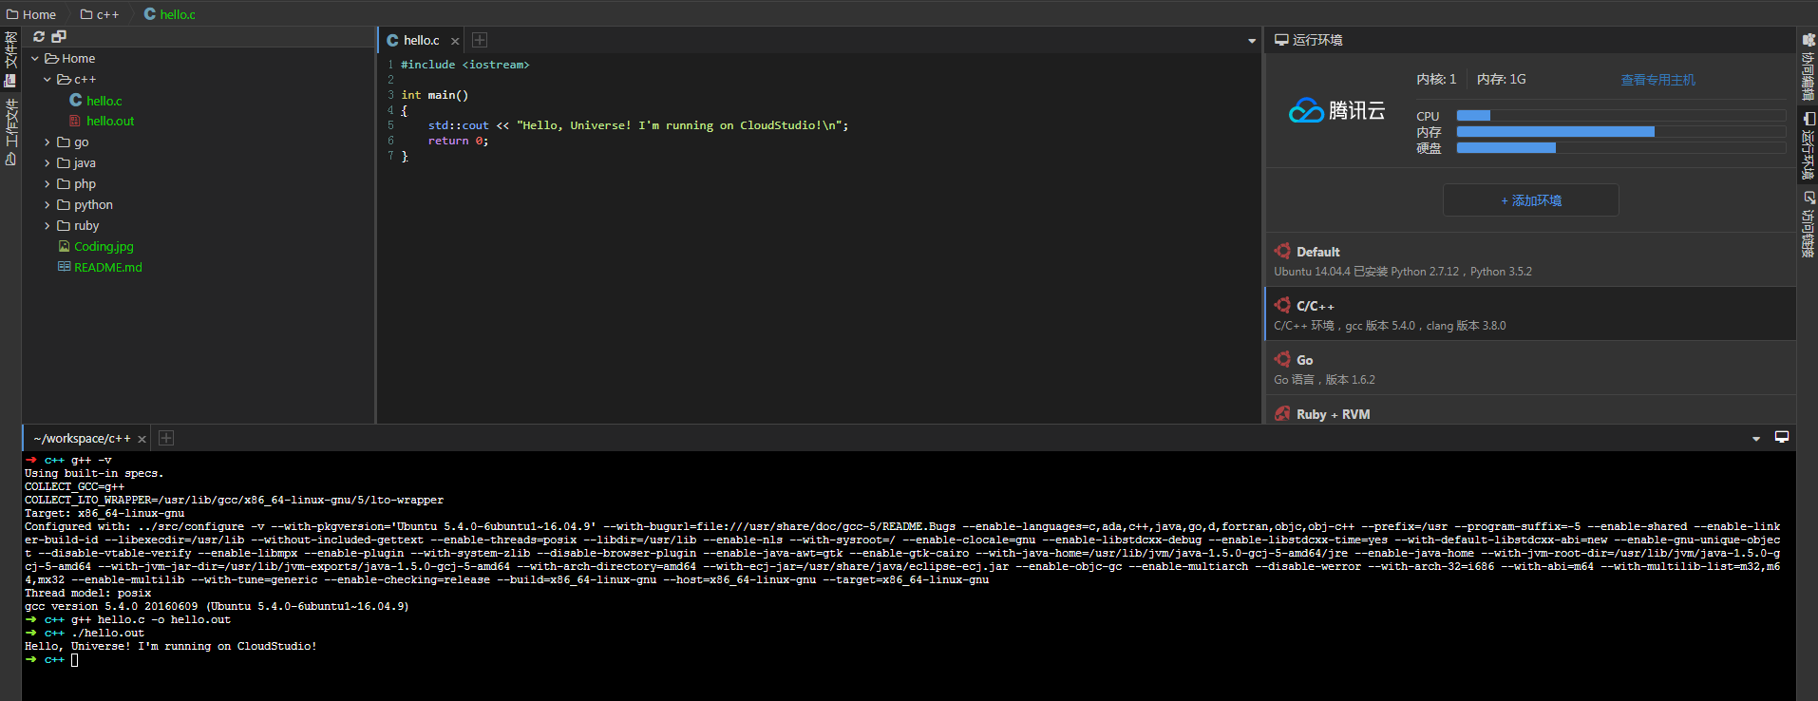Expand the go folder
Viewport: 1818px width, 701px height.
47,142
